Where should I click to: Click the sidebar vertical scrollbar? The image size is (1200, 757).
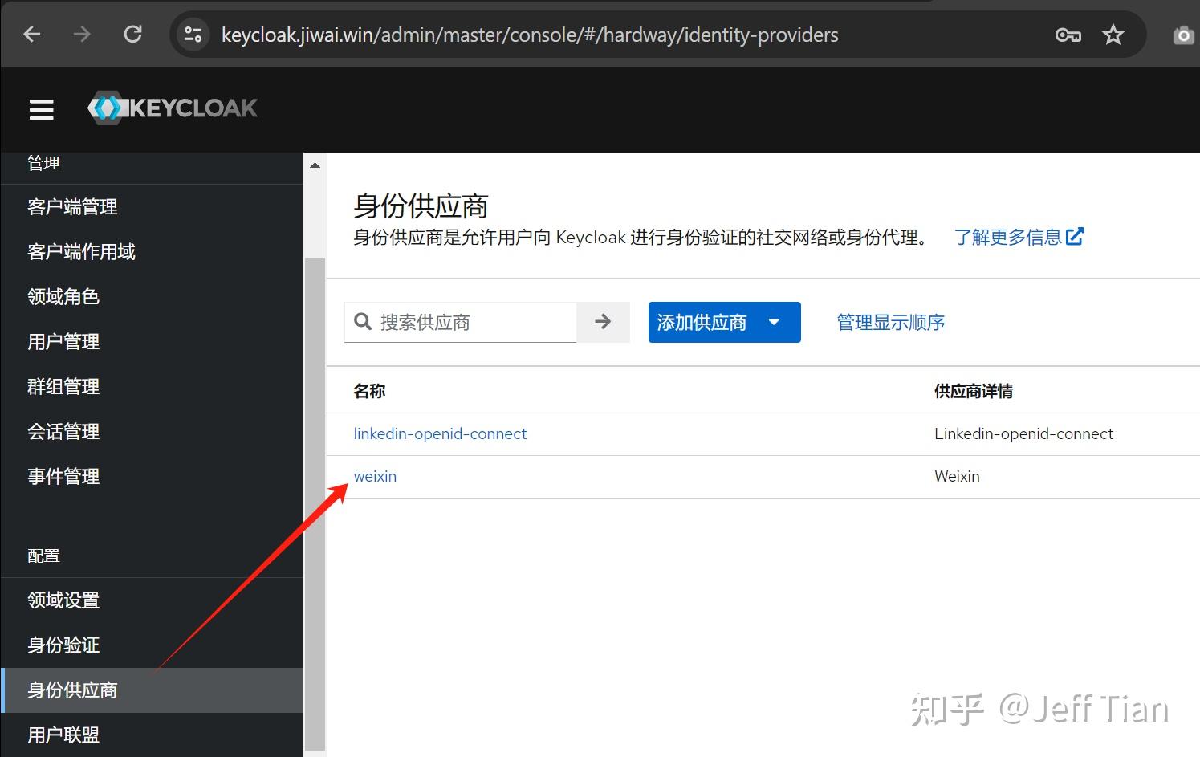click(x=314, y=401)
